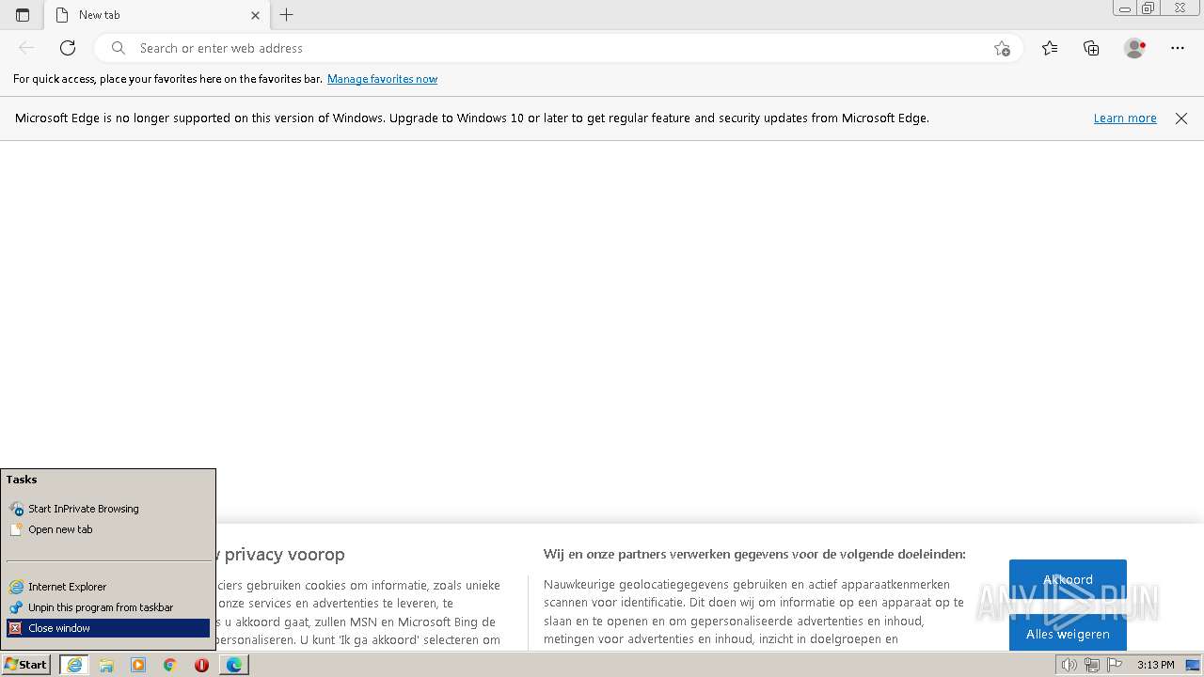The image size is (1204, 677).
Task: Launch Google Chrome from taskbar
Action: 170,665
